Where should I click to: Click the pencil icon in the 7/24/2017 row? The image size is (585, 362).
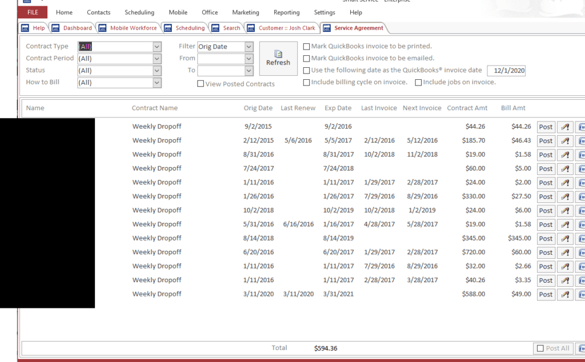(x=565, y=169)
